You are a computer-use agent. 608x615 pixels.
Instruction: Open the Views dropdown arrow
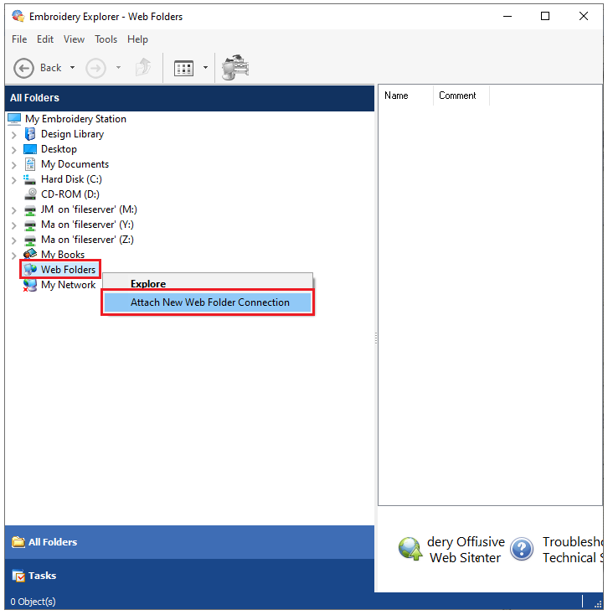[205, 68]
